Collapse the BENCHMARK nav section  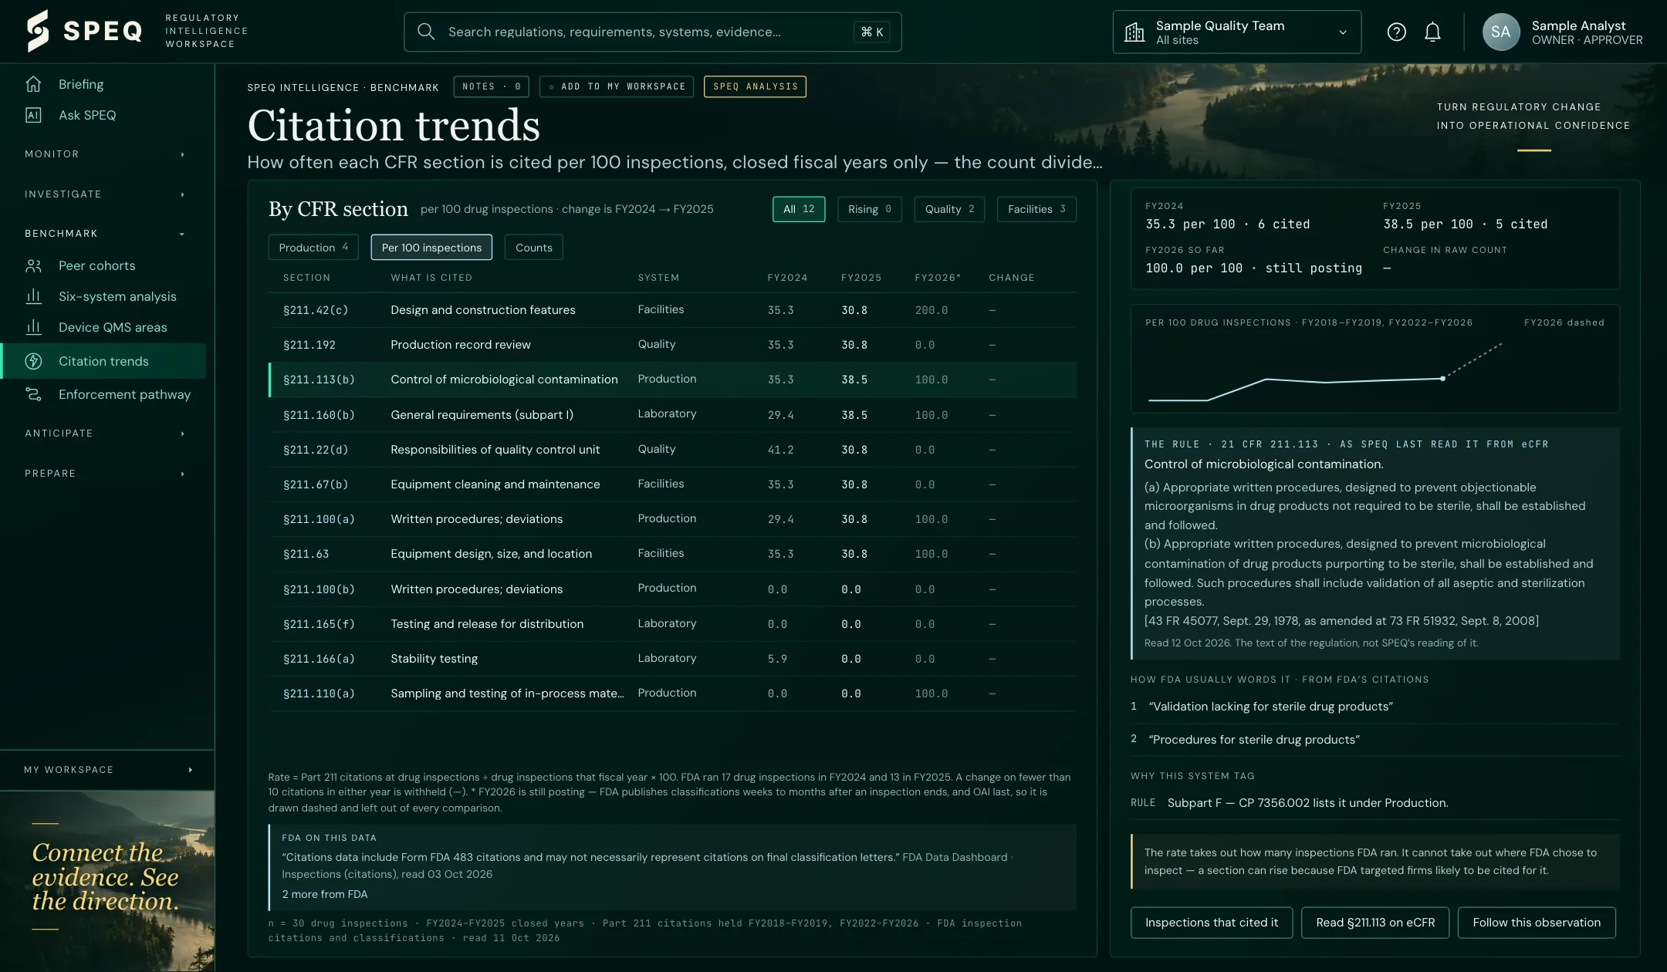[x=107, y=234]
